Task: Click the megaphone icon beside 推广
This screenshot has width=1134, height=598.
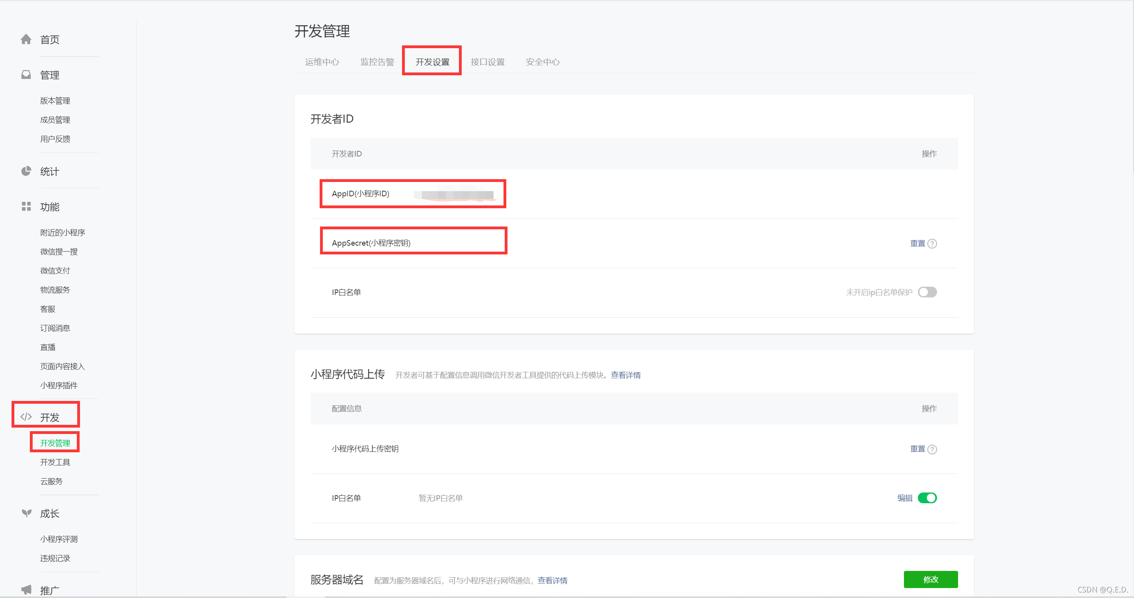Action: [26, 589]
